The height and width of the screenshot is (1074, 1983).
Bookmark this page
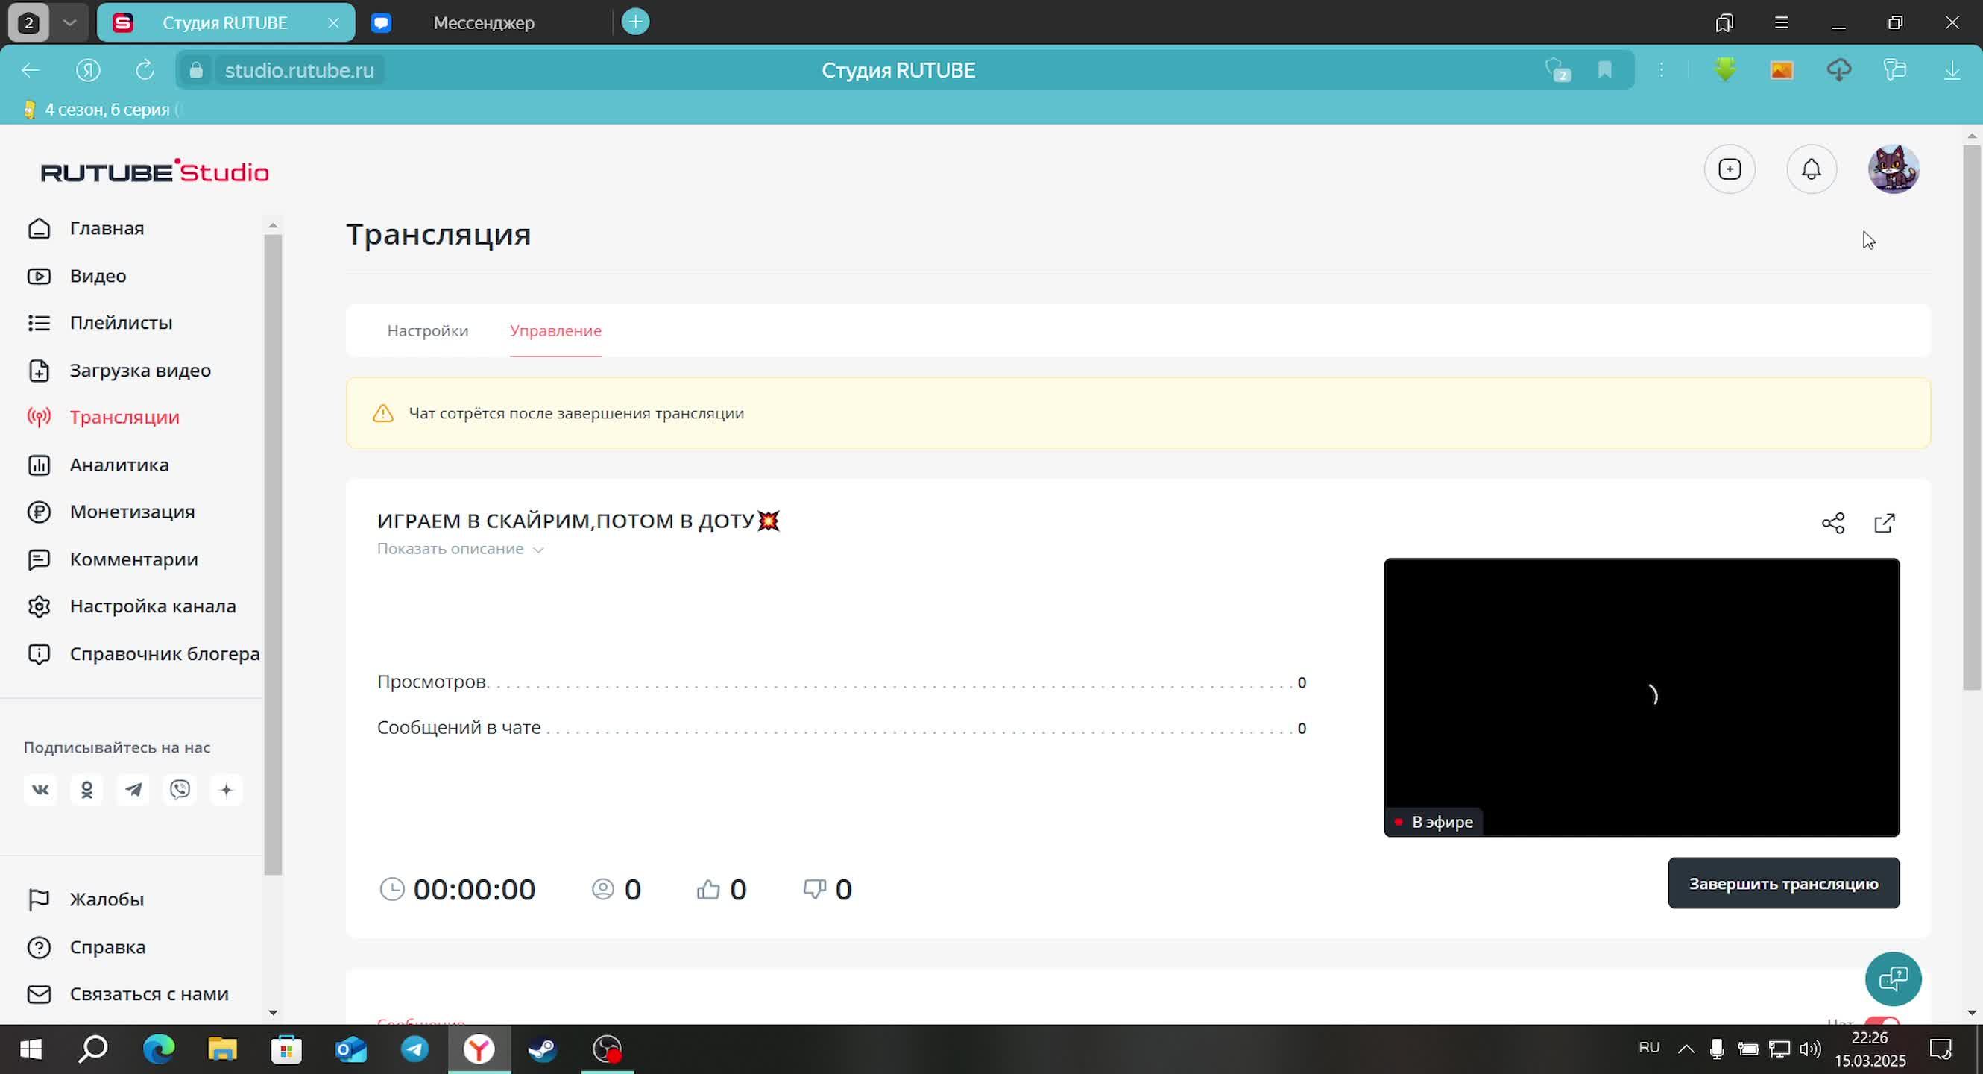[1605, 70]
